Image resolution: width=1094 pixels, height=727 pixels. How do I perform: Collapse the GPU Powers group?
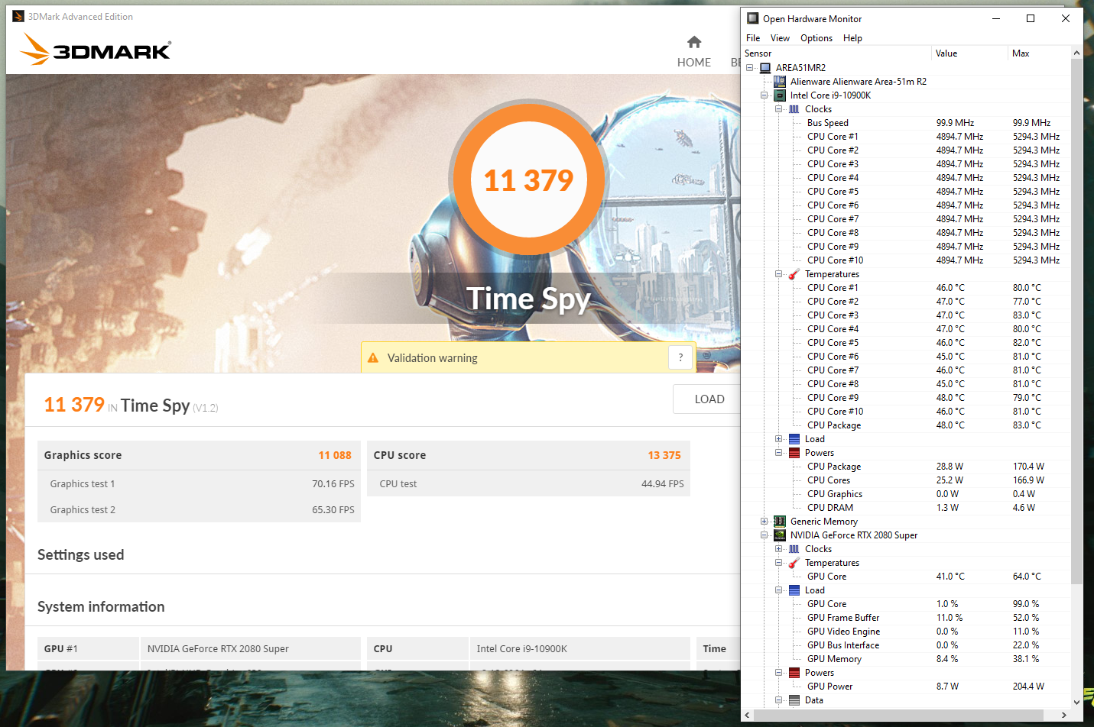pyautogui.click(x=778, y=673)
